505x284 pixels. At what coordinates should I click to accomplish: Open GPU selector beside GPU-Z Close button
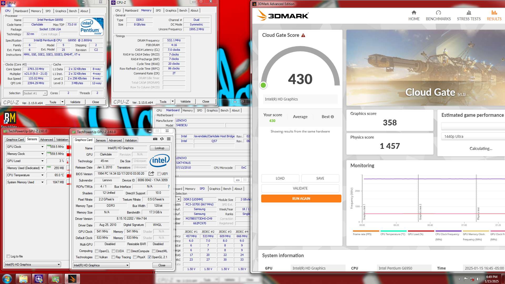coord(101,265)
